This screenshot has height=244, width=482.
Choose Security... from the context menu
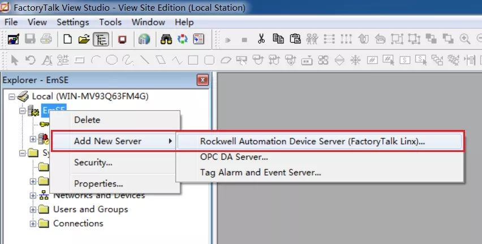click(x=115, y=162)
